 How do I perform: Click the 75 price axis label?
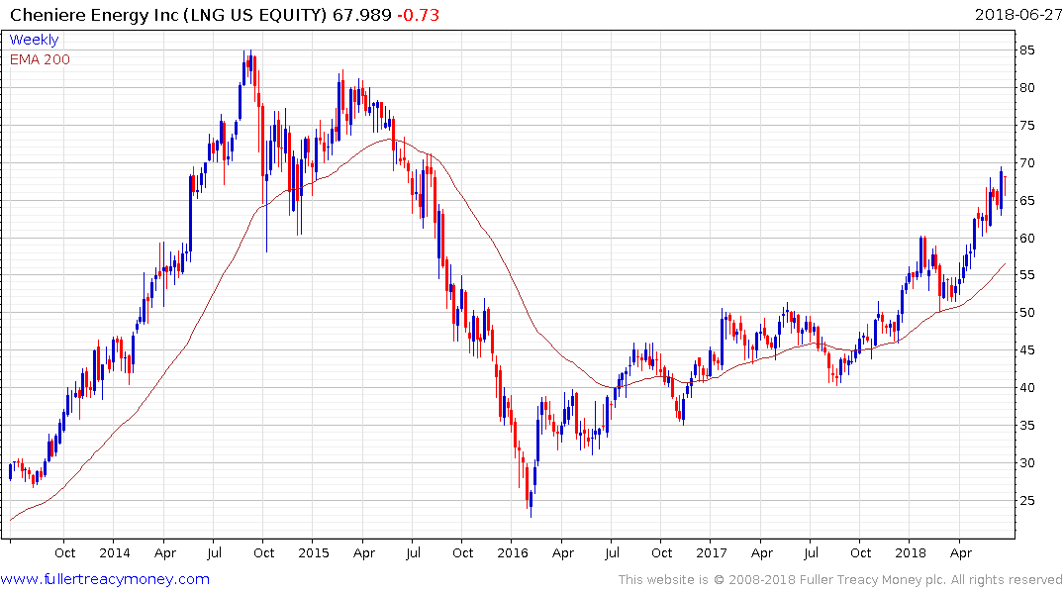pyautogui.click(x=1026, y=126)
